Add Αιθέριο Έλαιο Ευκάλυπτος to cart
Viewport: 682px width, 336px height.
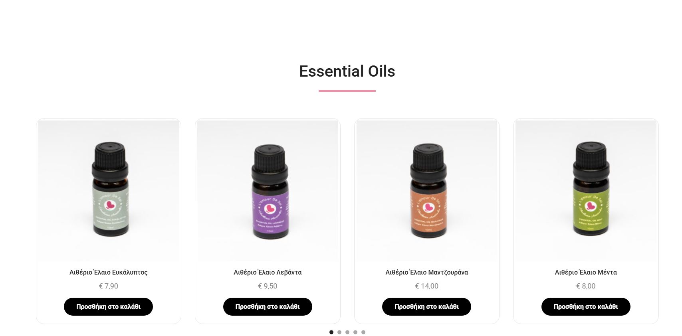pos(108,306)
